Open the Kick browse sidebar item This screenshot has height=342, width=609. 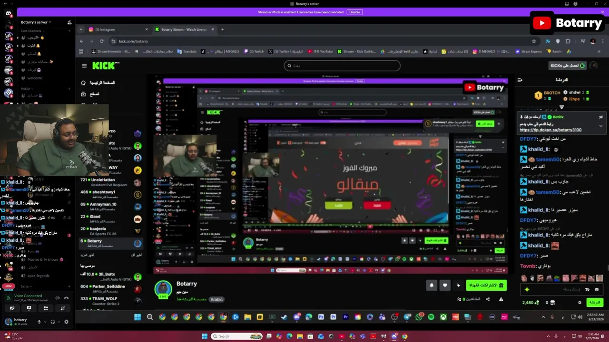click(90, 94)
